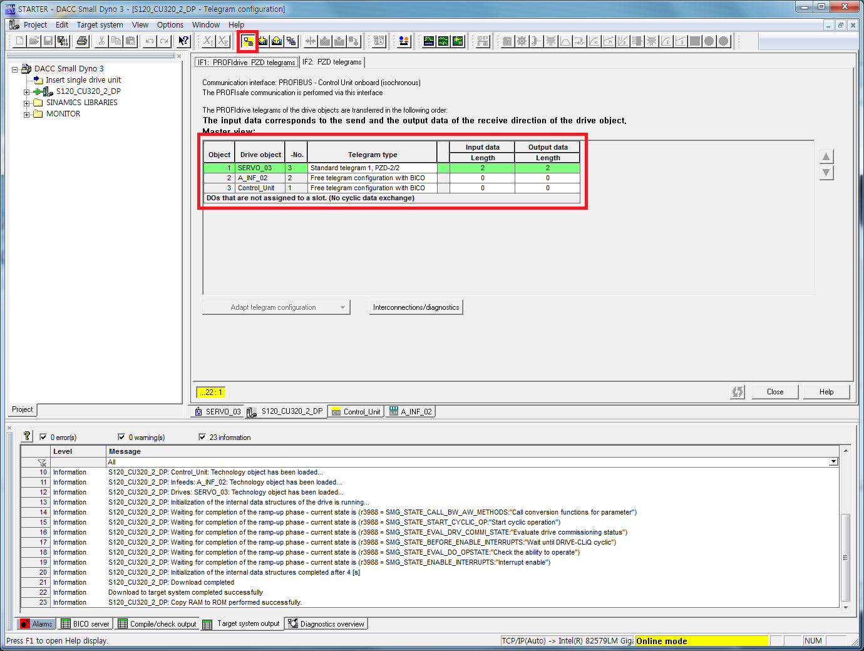Click the Project tab below the tree
The width and height of the screenshot is (864, 651).
pyautogui.click(x=22, y=409)
